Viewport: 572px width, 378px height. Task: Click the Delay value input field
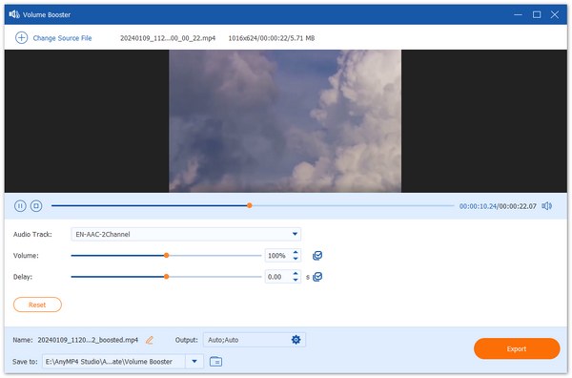[278, 277]
